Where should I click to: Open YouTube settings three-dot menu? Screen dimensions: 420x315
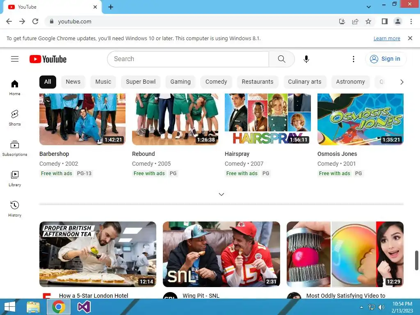coord(353,59)
